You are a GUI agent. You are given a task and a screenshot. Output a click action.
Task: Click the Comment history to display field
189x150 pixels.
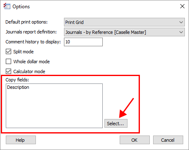(83, 42)
